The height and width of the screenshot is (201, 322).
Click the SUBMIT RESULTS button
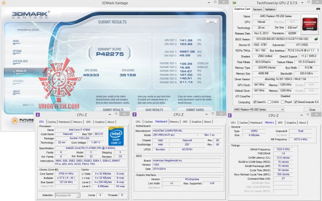pyautogui.click(x=113, y=109)
